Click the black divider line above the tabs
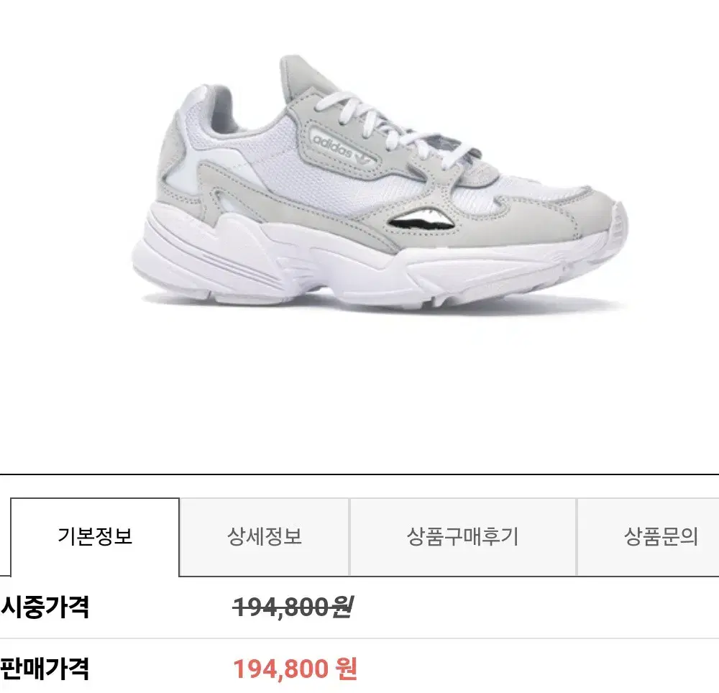 pos(359,474)
